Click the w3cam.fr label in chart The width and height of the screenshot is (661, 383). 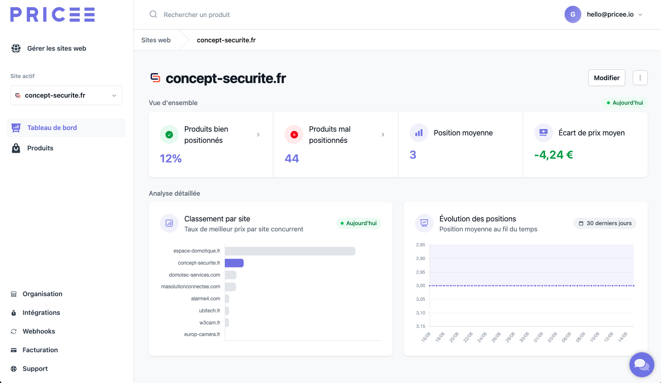coord(210,323)
